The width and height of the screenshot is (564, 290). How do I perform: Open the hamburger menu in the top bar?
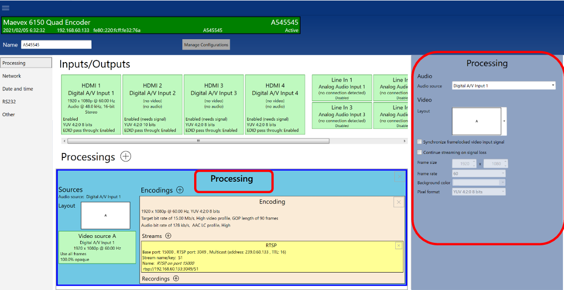[6, 8]
